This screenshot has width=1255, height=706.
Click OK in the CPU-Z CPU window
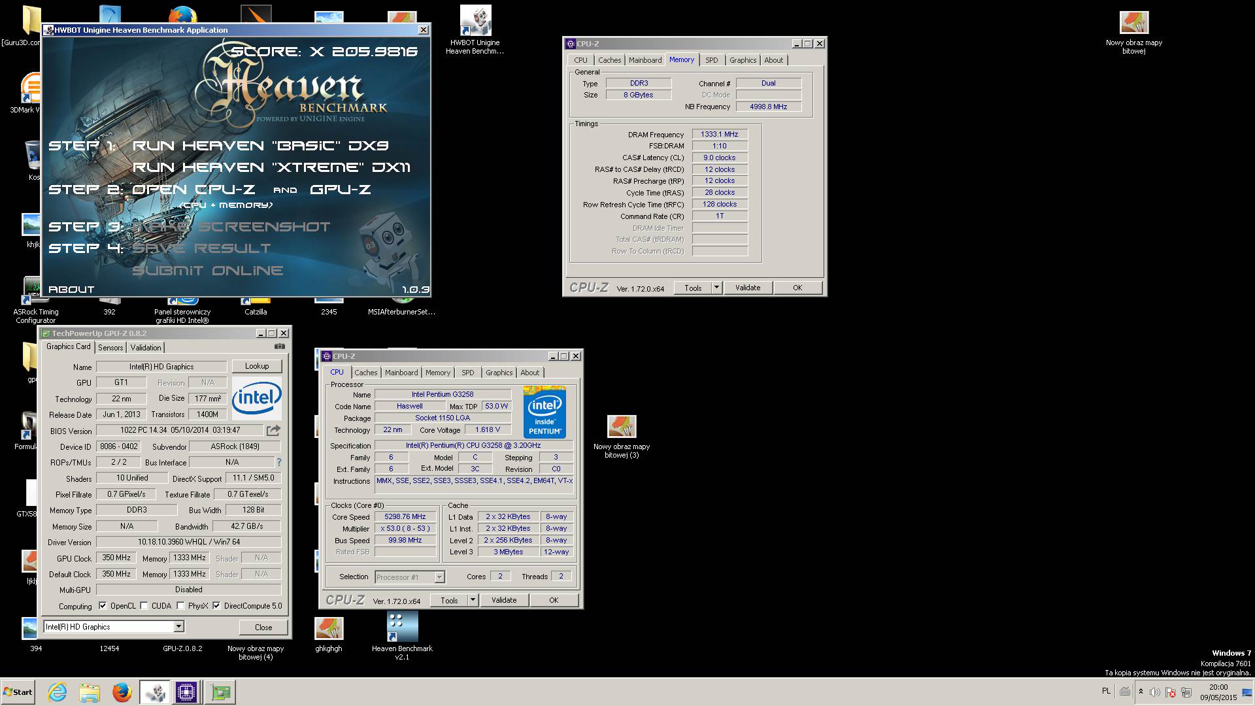(554, 600)
